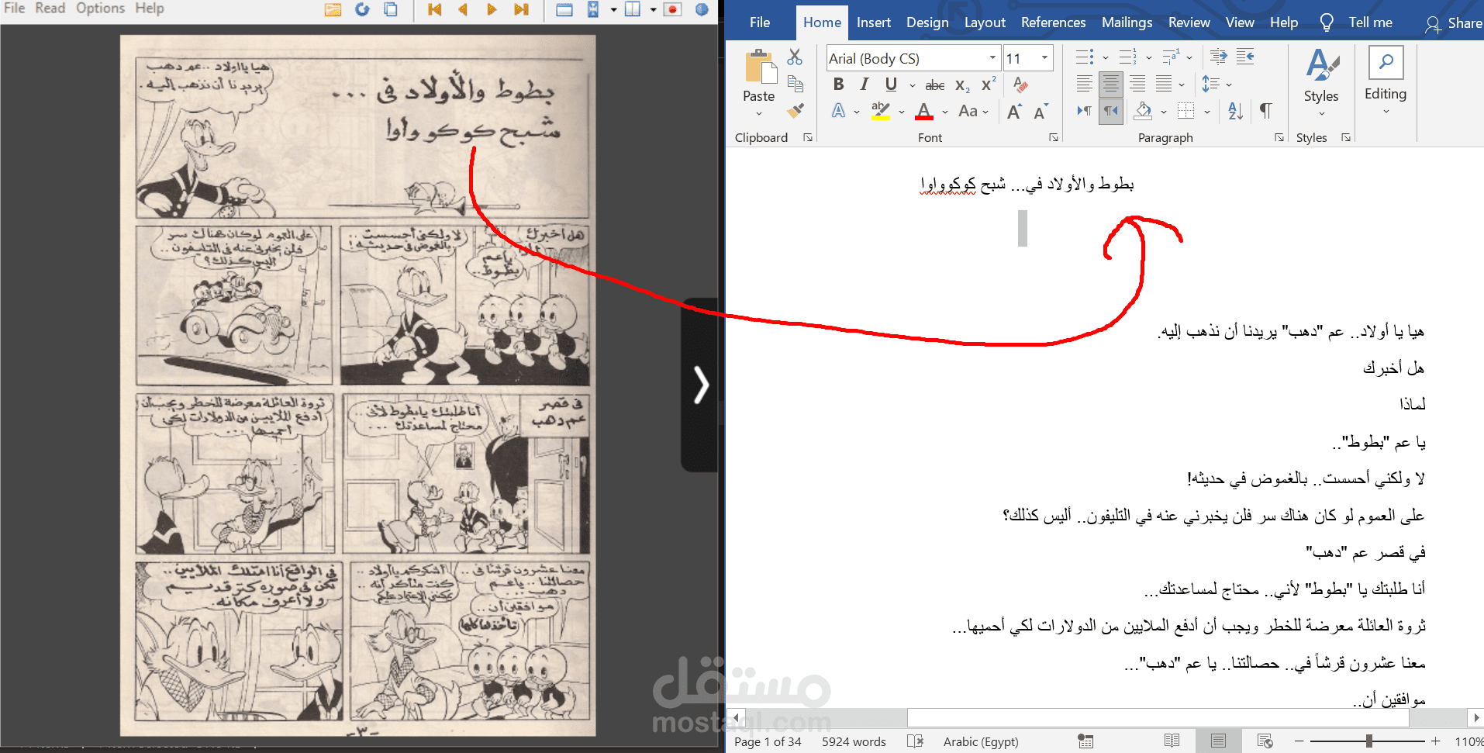1484x753 pixels.
Task: Switch to the Mailings ribbon tab
Action: pos(1127,22)
